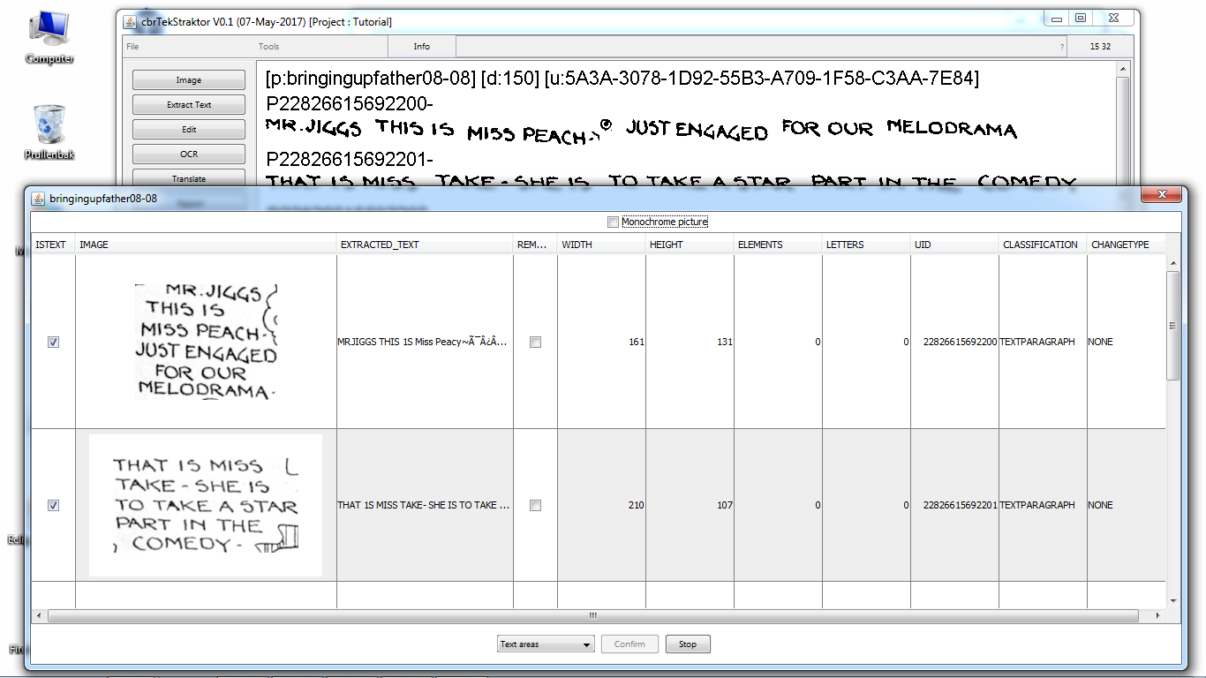Click the cbrTekStraktor title bar Java icon

(x=129, y=22)
